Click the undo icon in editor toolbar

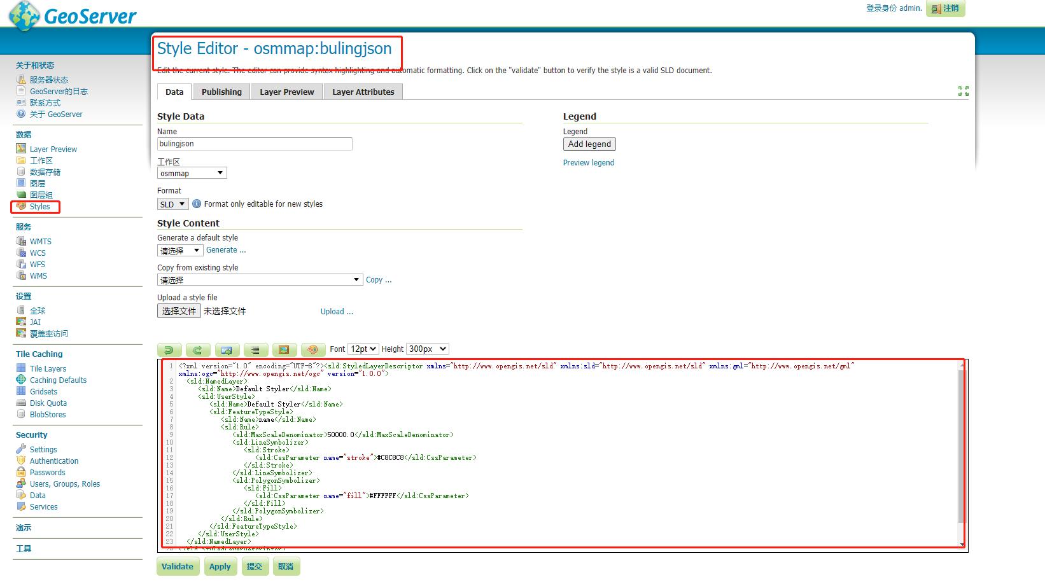pos(169,350)
